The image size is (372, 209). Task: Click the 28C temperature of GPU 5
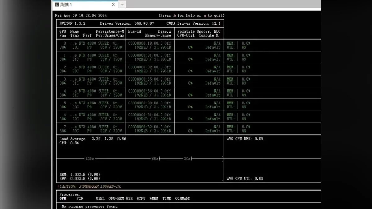[x=76, y=107]
